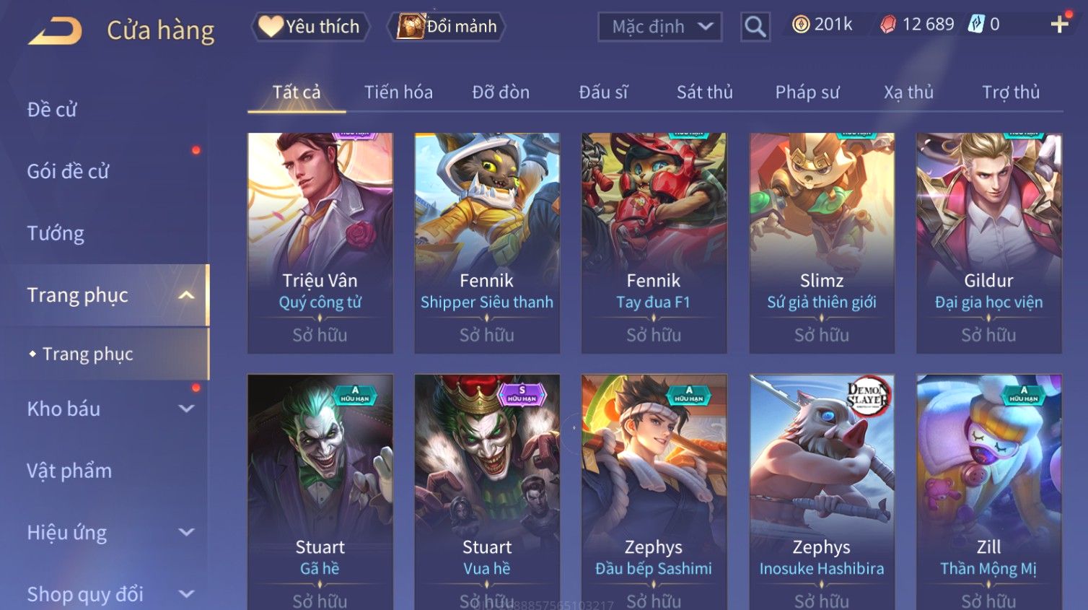
Task: Open Yêu thích heart favorites
Action: [x=310, y=27]
